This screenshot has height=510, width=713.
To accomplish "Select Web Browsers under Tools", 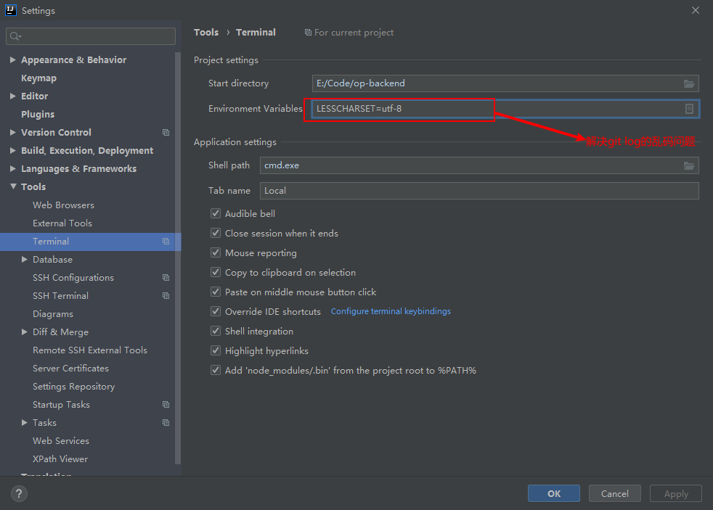I will [63, 205].
